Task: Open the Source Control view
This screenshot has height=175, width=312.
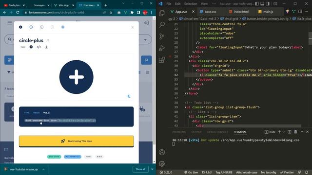Action: [162, 36]
